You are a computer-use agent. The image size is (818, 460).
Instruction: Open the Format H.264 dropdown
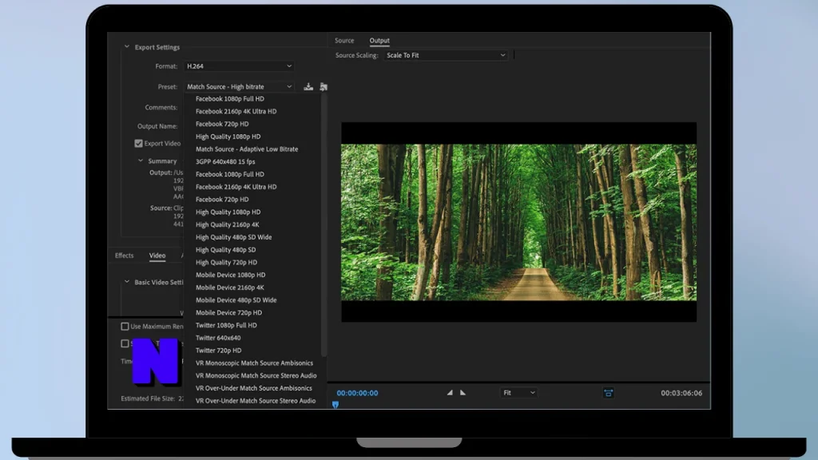238,66
